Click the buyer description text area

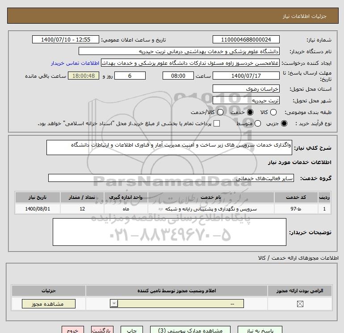[x=169, y=232]
